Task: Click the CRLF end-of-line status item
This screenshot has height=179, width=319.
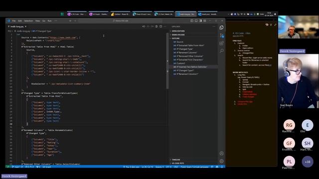Action: pyautogui.click(x=176, y=167)
